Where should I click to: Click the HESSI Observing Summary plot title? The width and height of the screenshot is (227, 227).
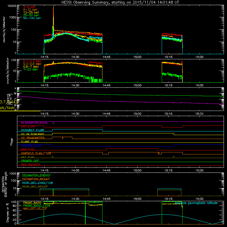(120, 3)
